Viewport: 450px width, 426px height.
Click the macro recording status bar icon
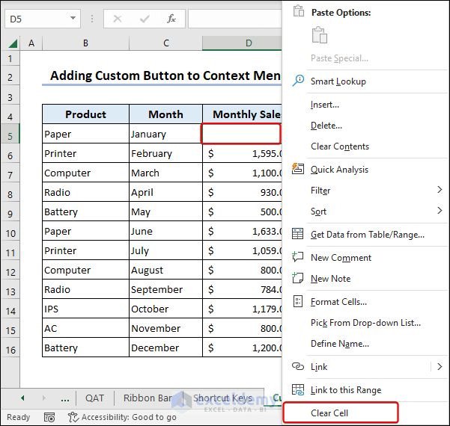coord(49,418)
